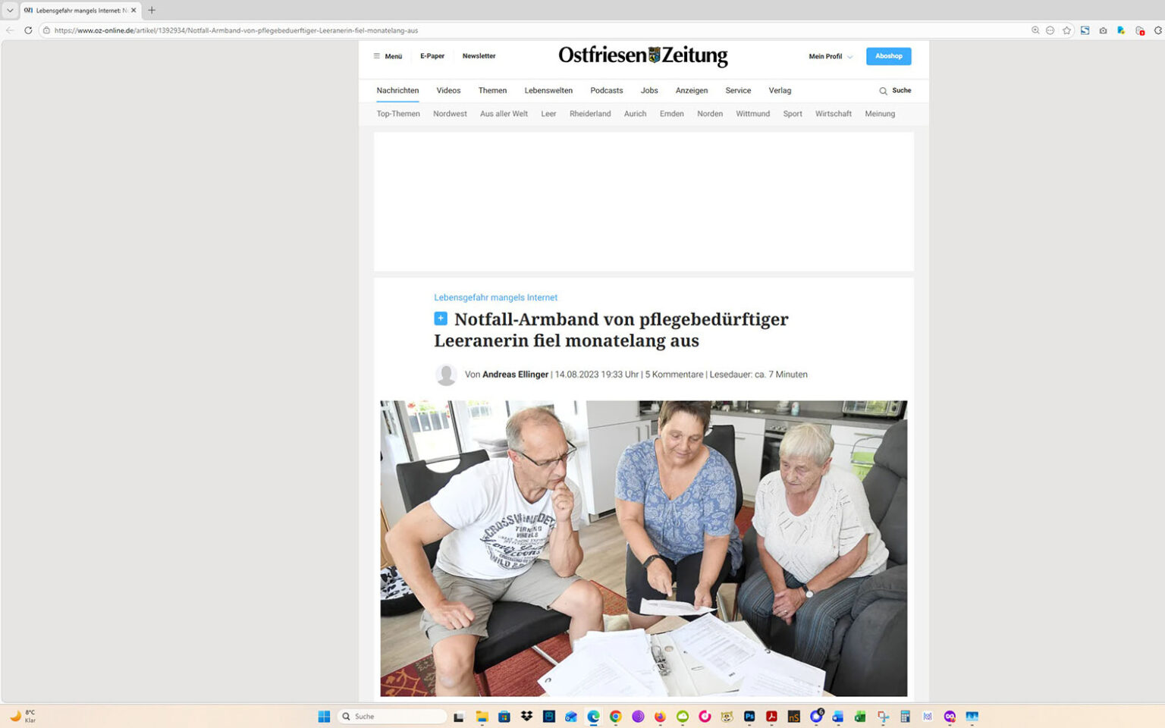Open Adobe Acrobat from the taskbar
This screenshot has height=728, width=1165.
771,716
